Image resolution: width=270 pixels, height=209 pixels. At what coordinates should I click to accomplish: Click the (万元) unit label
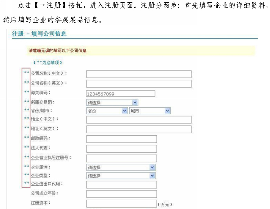(165, 205)
